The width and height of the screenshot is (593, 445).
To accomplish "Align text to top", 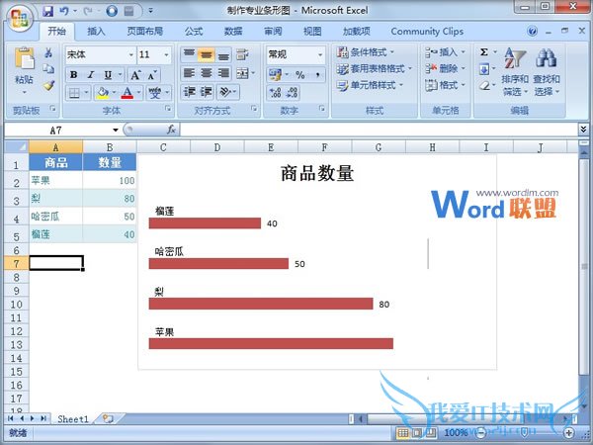I will tap(189, 54).
